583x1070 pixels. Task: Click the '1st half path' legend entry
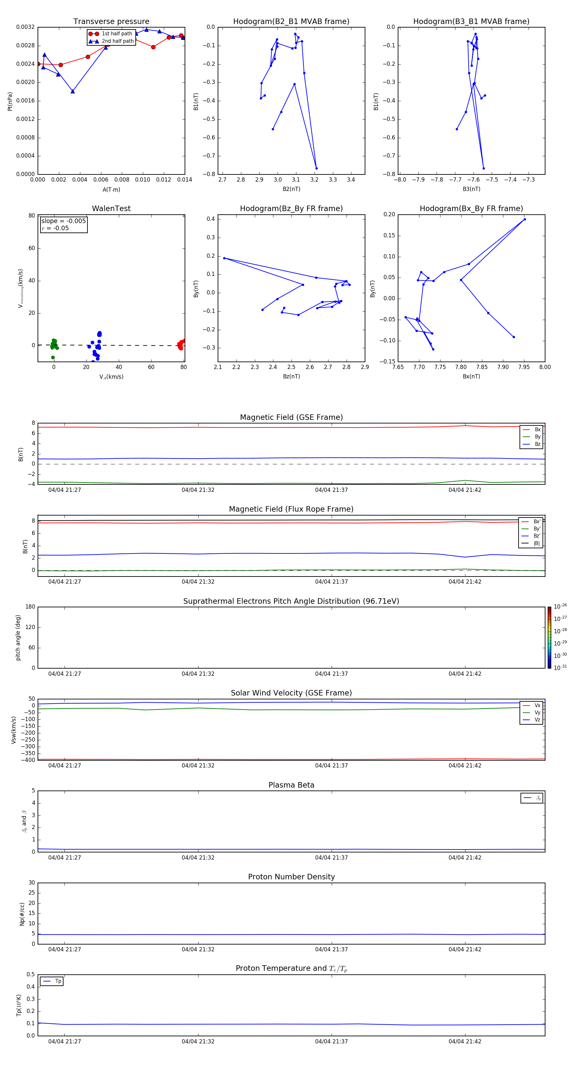click(x=110, y=34)
